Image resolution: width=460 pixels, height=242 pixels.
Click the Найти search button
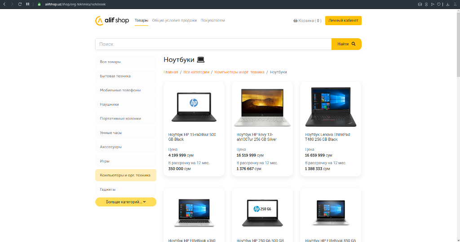[346, 44]
